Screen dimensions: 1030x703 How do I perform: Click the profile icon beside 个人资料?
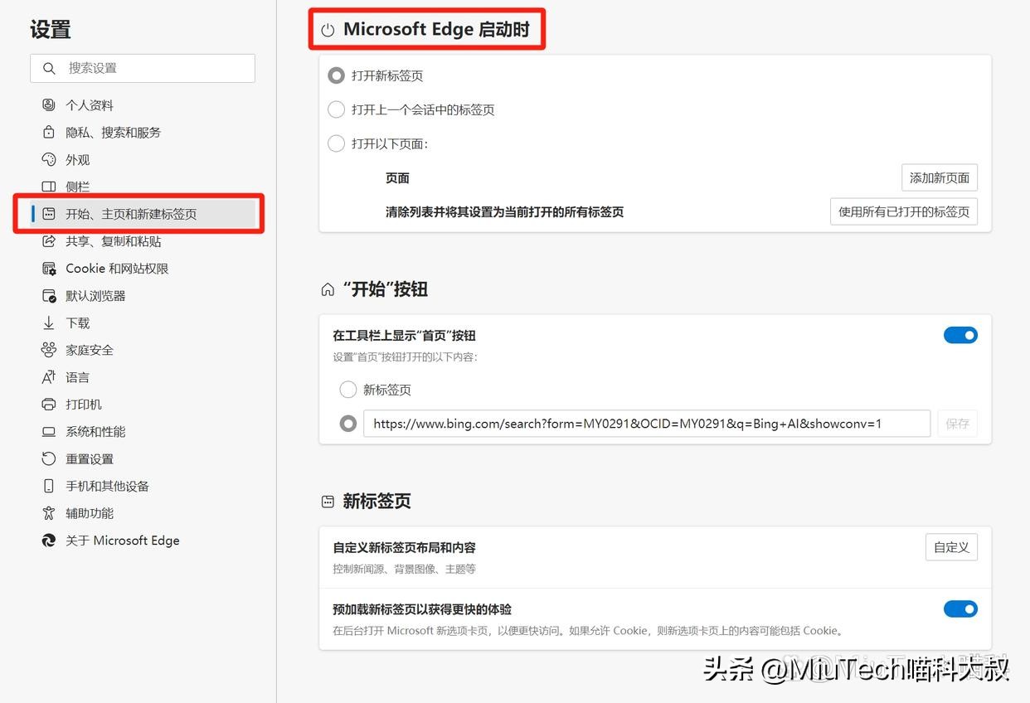tap(49, 105)
